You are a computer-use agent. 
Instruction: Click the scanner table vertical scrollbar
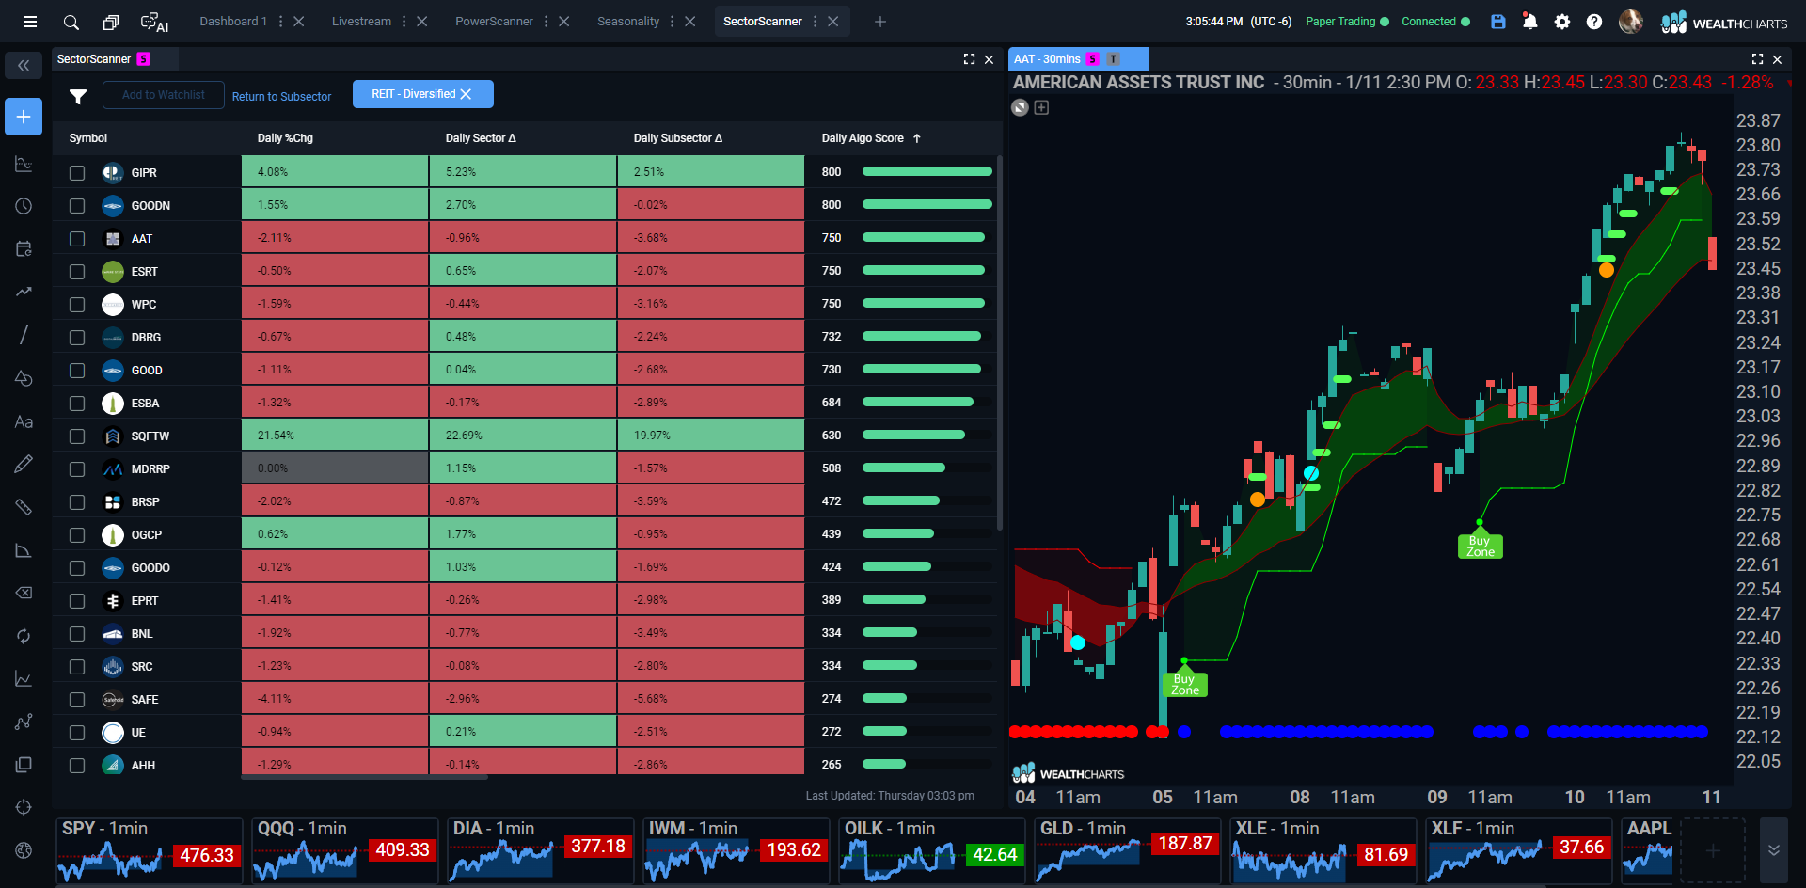[x=999, y=343]
